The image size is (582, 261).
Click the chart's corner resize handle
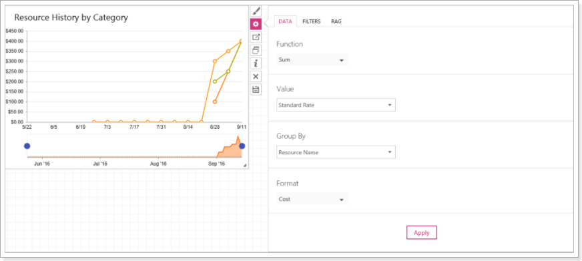pos(244,166)
